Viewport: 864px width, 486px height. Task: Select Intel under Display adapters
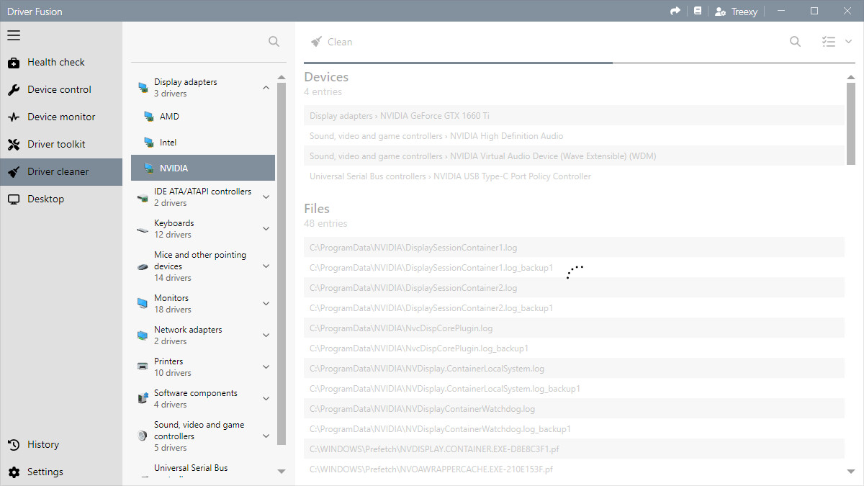168,143
